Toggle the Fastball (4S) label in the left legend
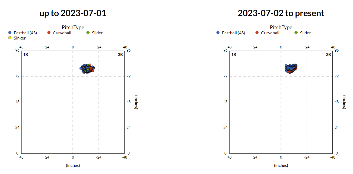 click(x=25, y=33)
